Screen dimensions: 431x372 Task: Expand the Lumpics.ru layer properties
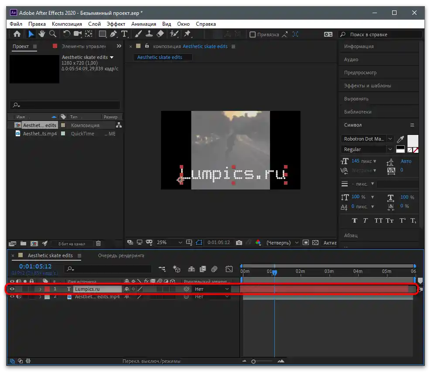coord(41,289)
